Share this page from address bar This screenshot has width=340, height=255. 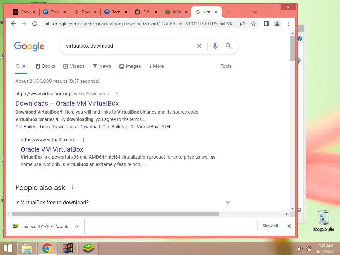click(x=243, y=24)
